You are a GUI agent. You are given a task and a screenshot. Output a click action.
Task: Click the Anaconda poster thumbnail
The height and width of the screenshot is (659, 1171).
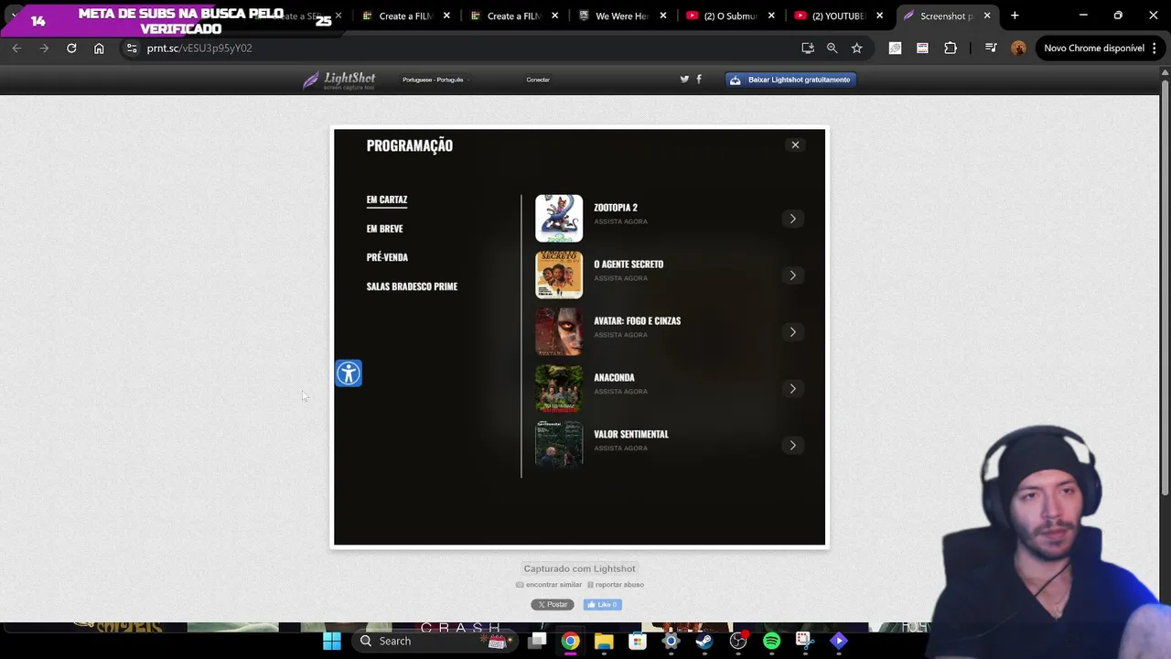(559, 388)
